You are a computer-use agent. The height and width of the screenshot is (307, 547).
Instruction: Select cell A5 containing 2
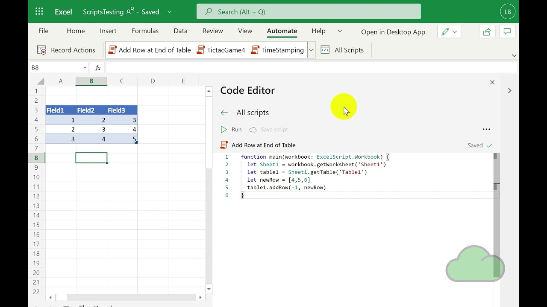[x=61, y=129]
